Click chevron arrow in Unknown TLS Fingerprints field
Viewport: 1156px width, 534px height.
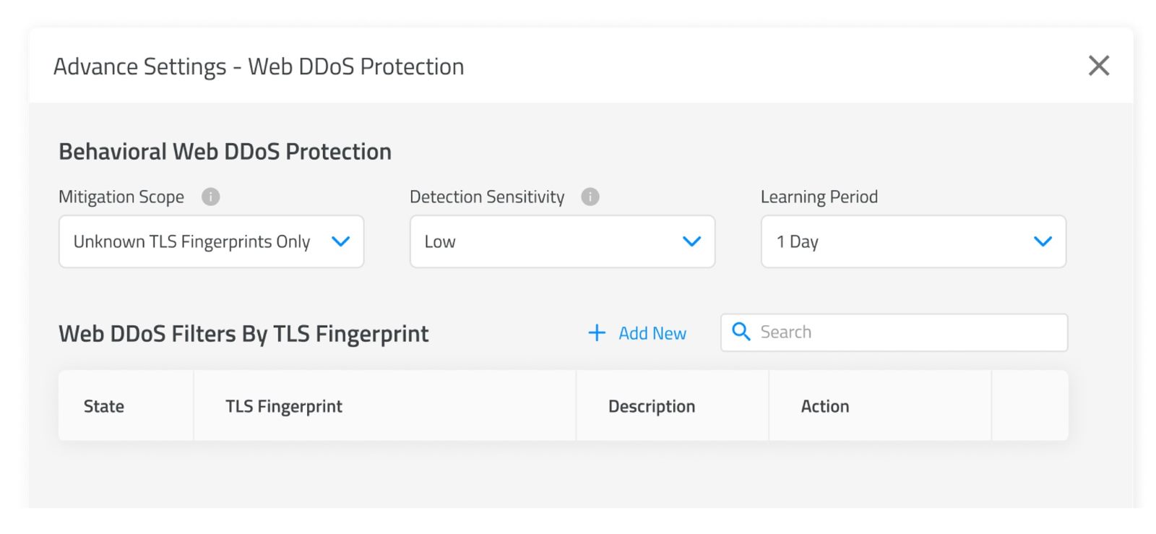[x=340, y=241]
